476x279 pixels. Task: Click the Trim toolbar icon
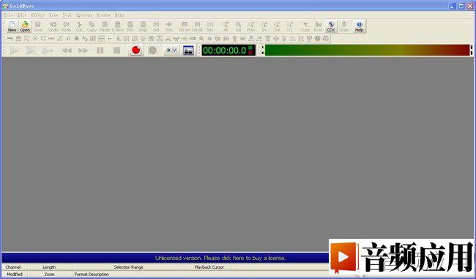168,26
